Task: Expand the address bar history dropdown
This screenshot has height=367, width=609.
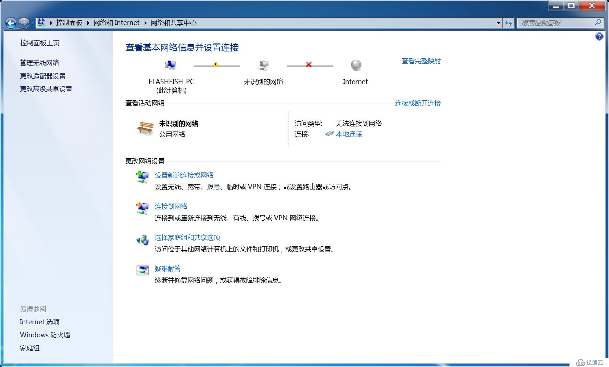Action: click(498, 23)
